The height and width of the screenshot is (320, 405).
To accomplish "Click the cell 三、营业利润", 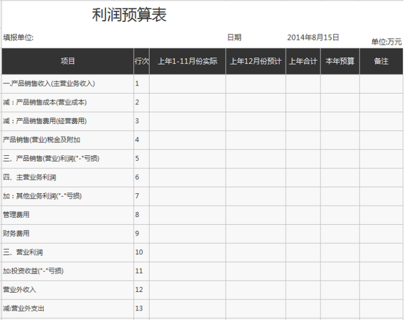I will point(67,253).
